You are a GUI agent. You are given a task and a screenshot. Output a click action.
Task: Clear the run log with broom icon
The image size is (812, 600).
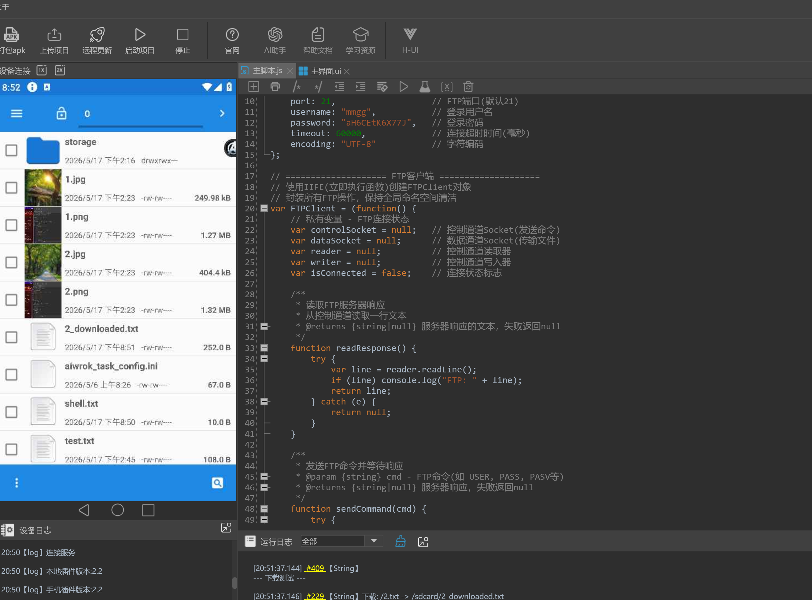point(400,541)
